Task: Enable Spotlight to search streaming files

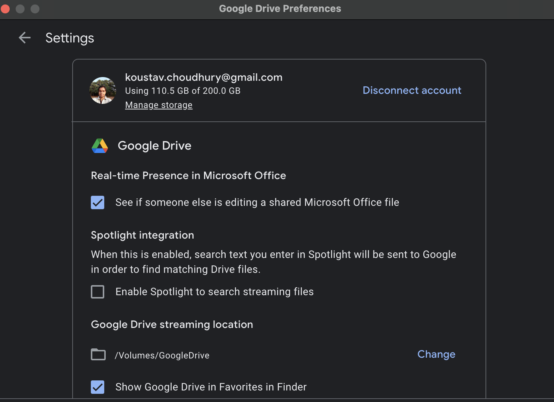Action: pos(98,292)
